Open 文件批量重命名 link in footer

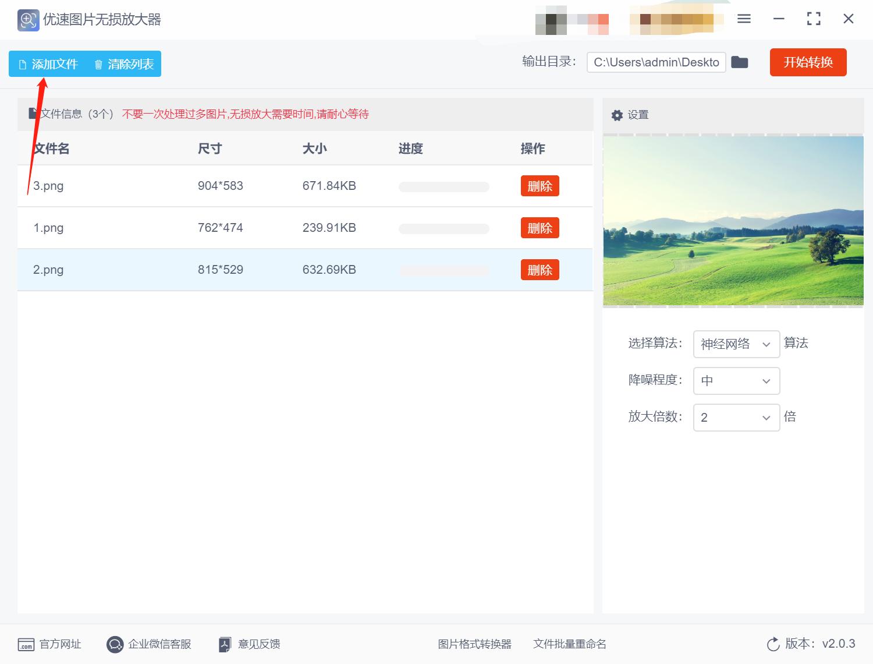click(569, 644)
